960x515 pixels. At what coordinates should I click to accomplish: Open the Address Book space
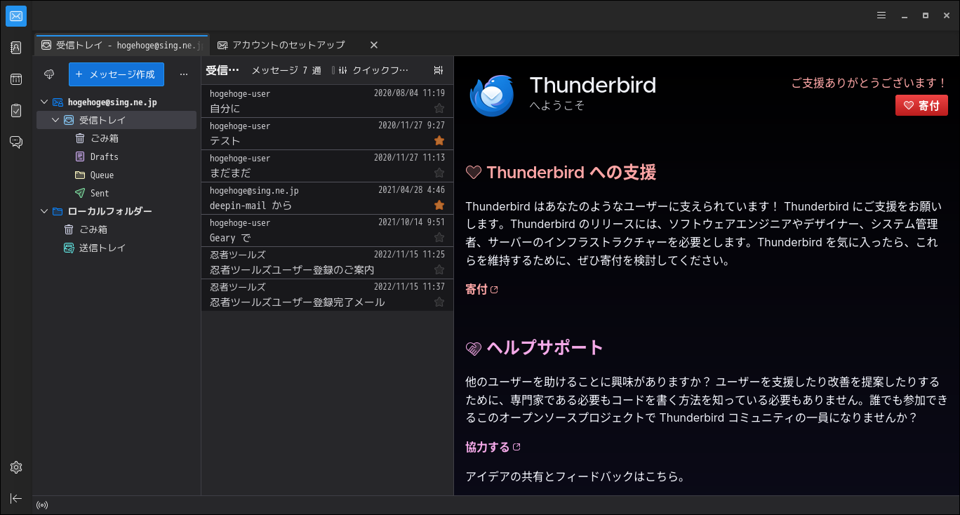(16, 48)
